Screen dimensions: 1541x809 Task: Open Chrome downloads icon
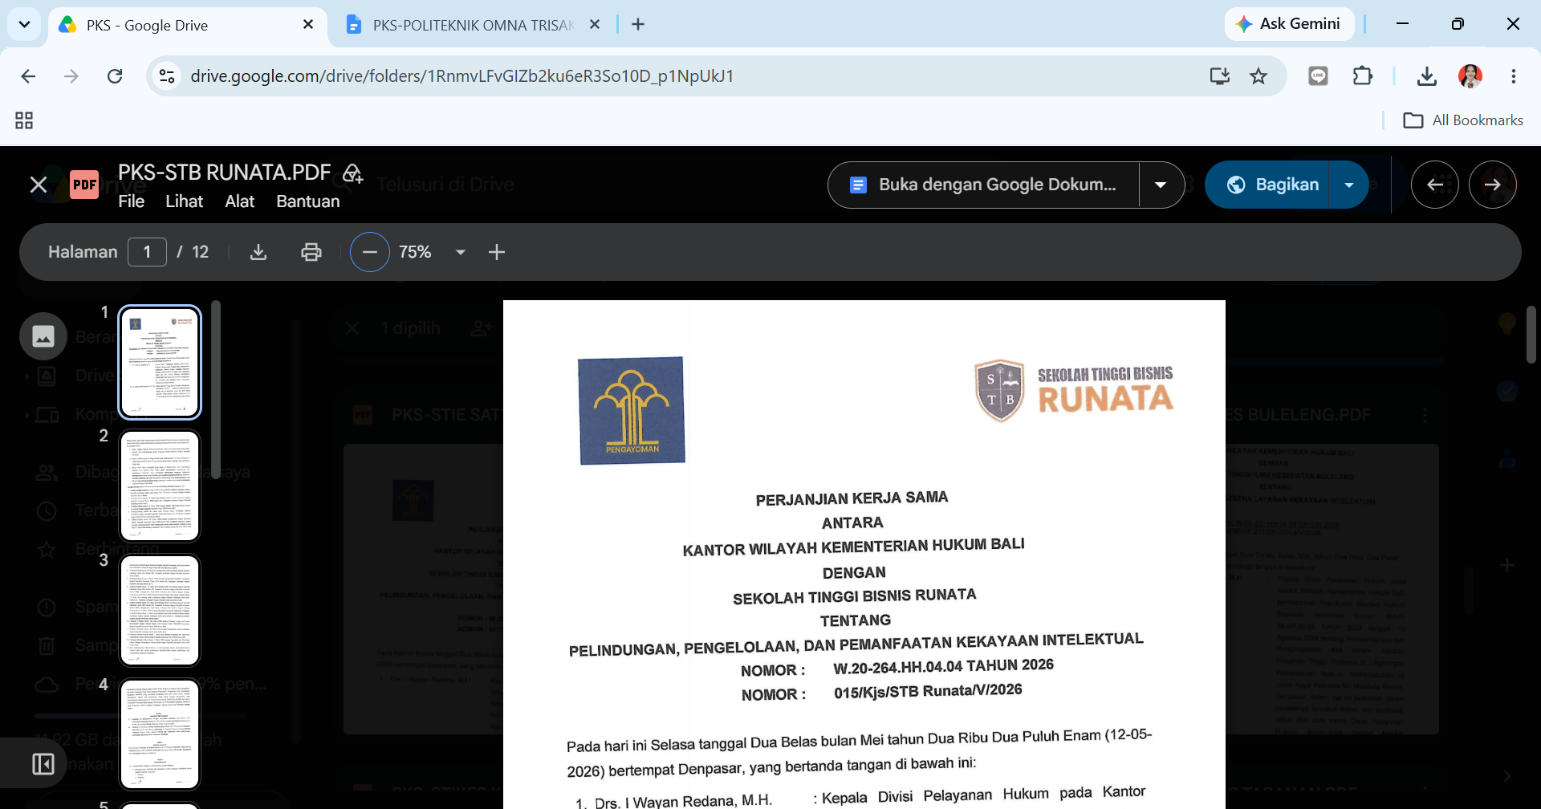coord(1427,76)
